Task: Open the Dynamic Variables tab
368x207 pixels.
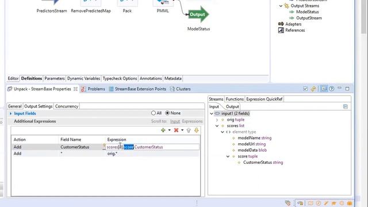Action: (83, 78)
